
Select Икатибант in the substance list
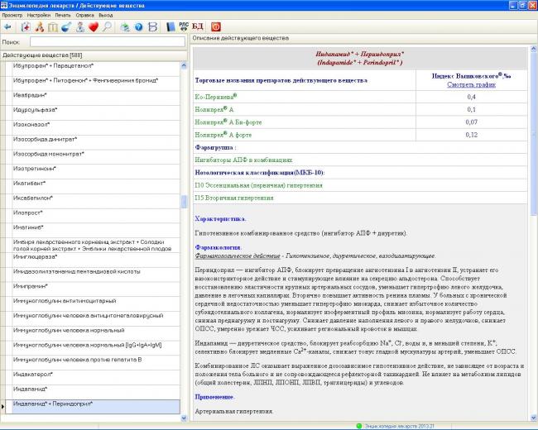(96, 187)
